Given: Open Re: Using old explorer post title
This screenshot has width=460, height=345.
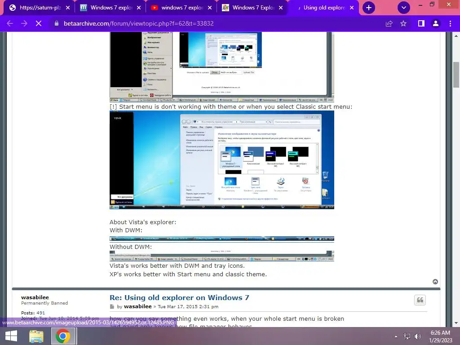Looking at the screenshot, I should [179, 297].
